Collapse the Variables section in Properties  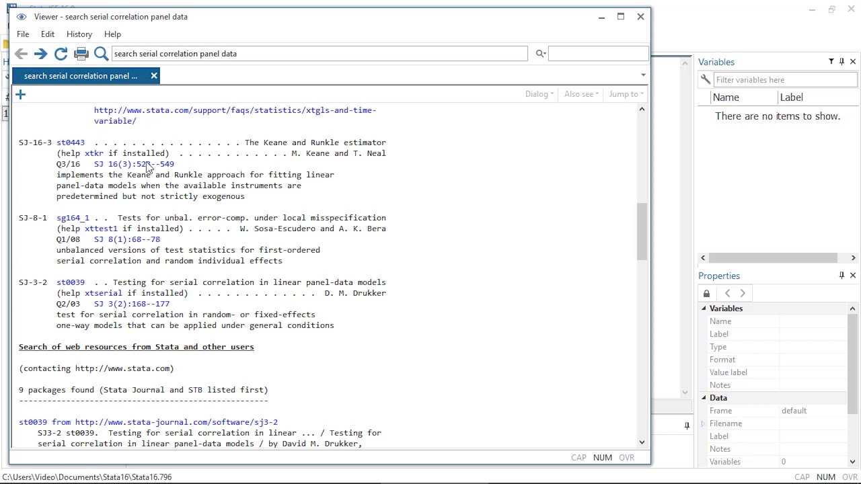(x=704, y=309)
